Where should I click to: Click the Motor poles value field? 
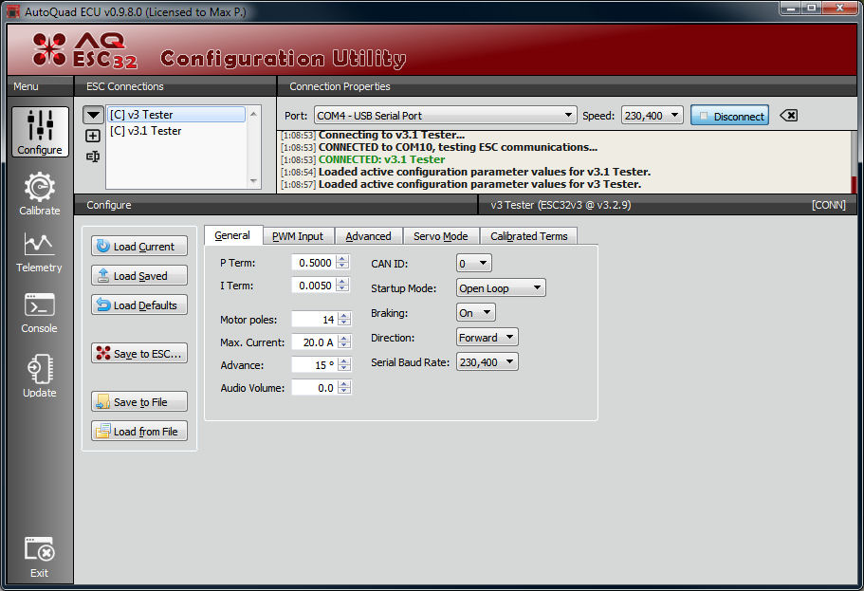(x=315, y=319)
